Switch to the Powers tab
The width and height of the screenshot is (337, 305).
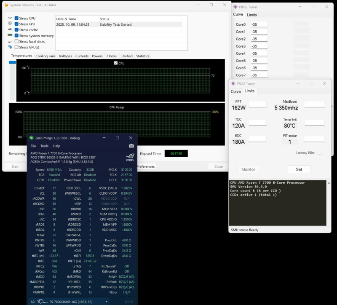97,56
